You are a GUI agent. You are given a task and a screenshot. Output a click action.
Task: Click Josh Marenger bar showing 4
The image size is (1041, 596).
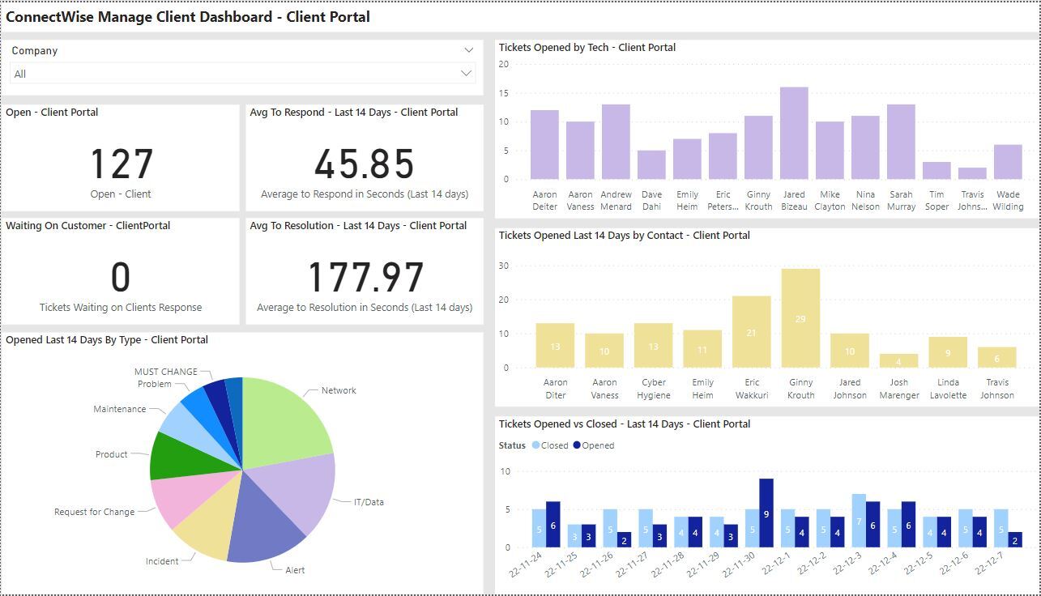click(899, 361)
